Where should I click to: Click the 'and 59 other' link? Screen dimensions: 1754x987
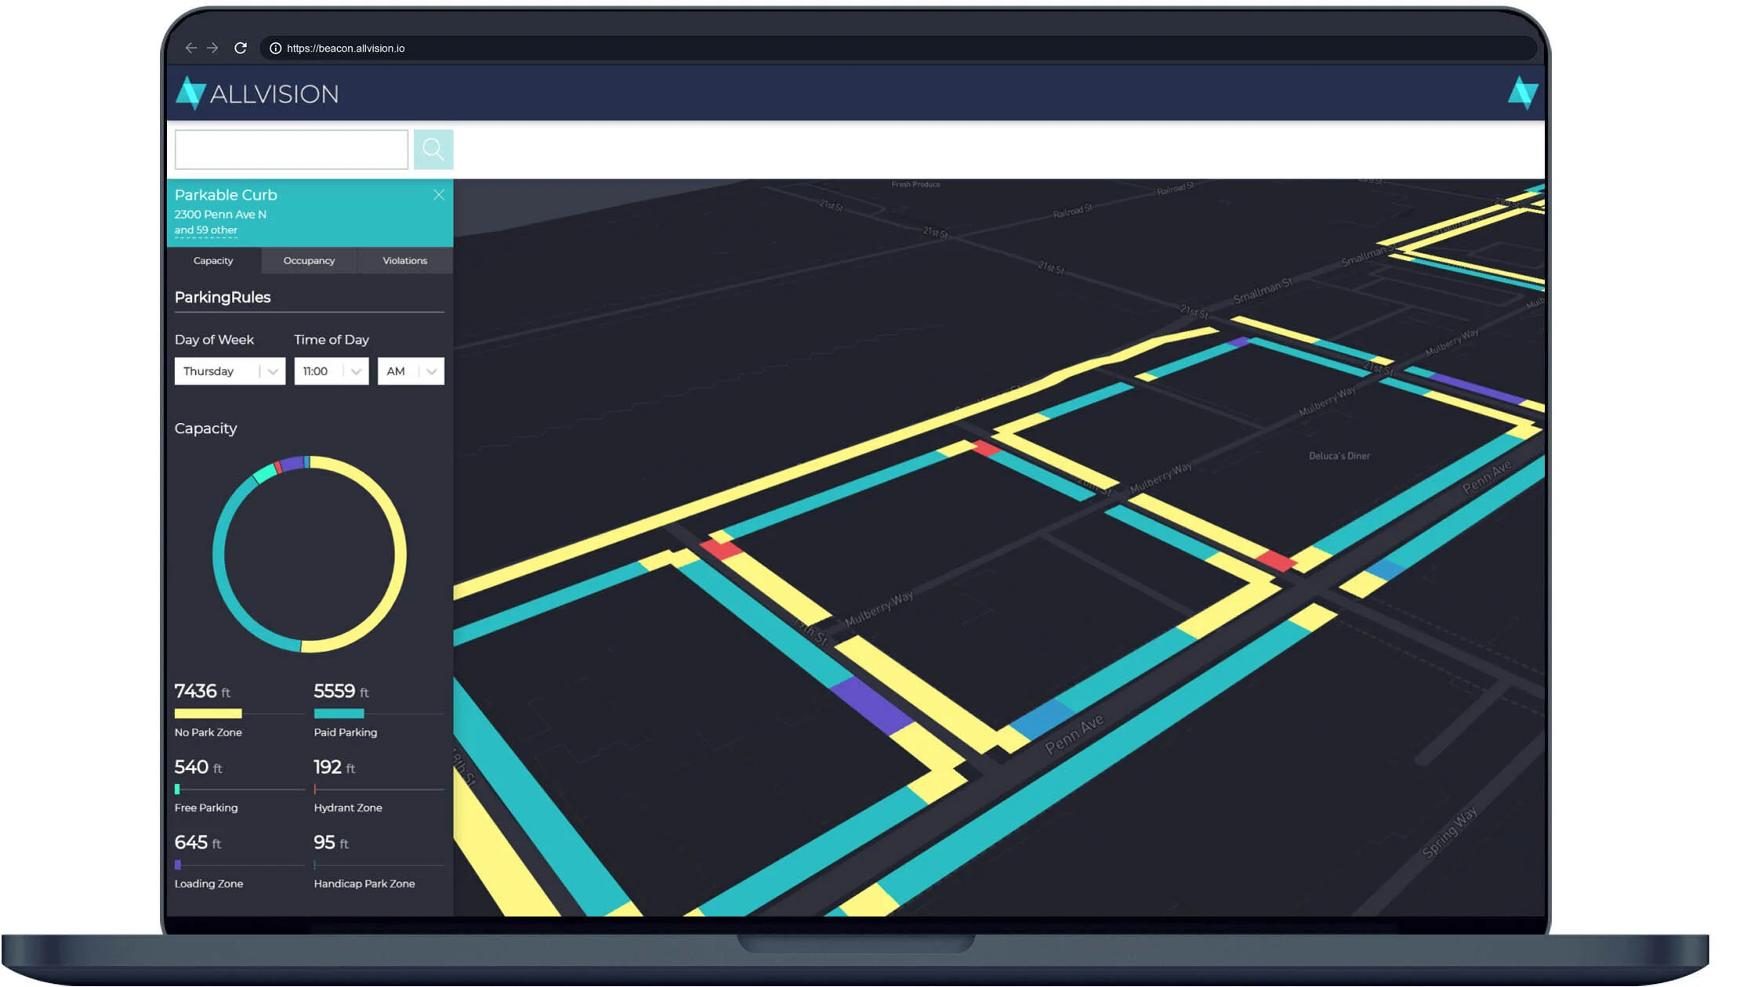coord(205,230)
